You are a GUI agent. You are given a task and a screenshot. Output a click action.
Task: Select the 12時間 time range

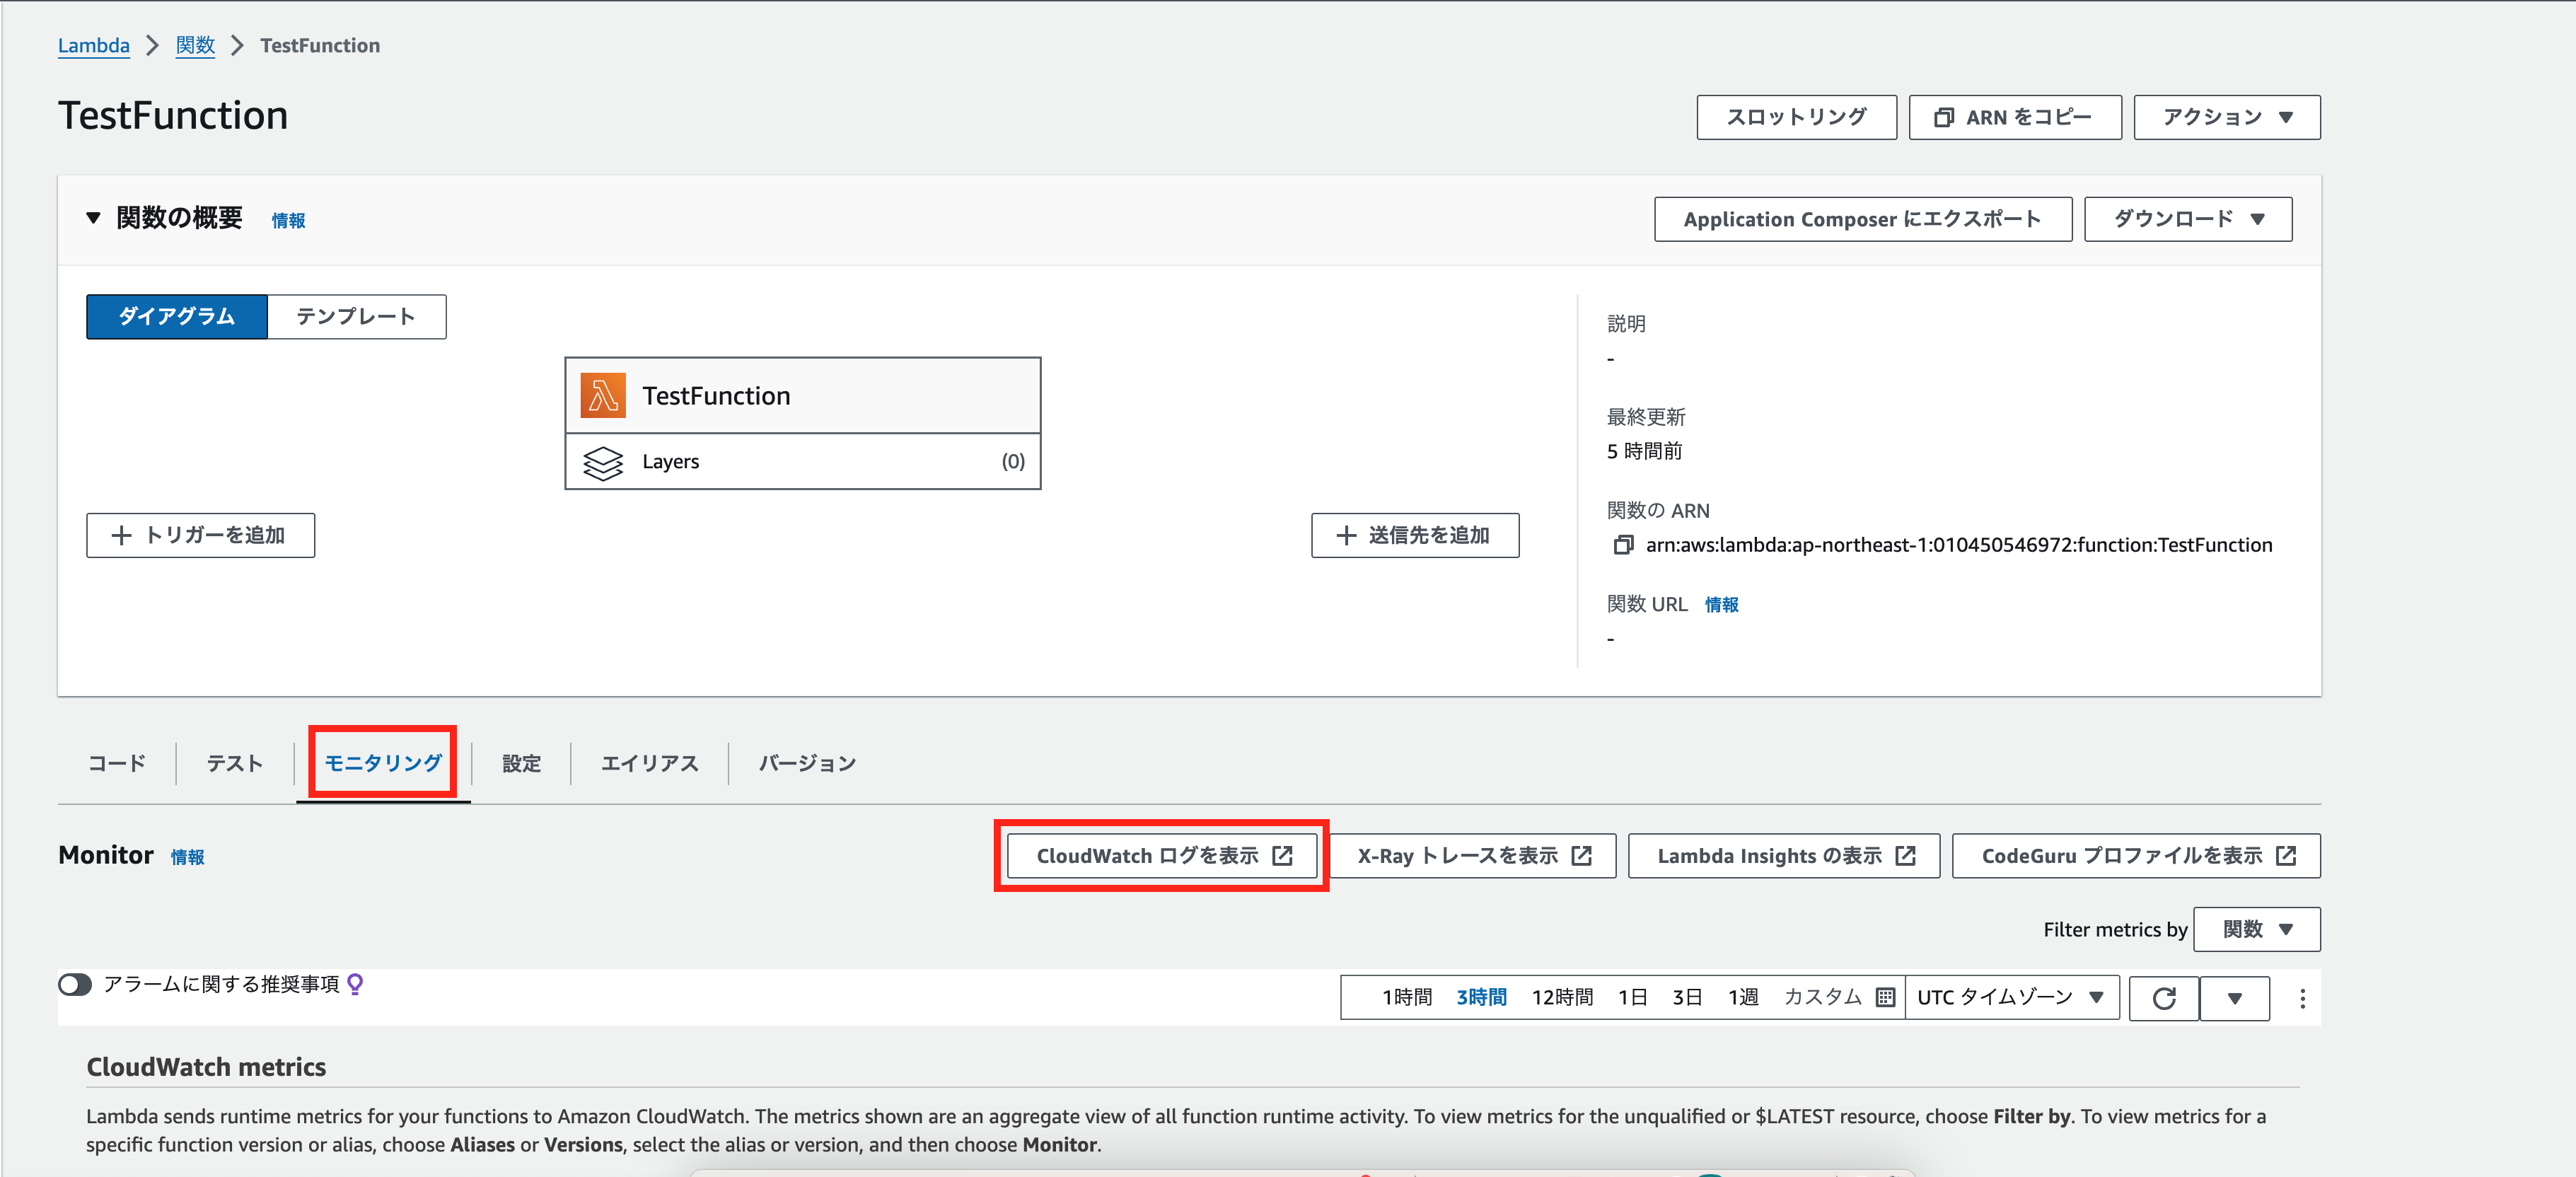pyautogui.click(x=1562, y=997)
